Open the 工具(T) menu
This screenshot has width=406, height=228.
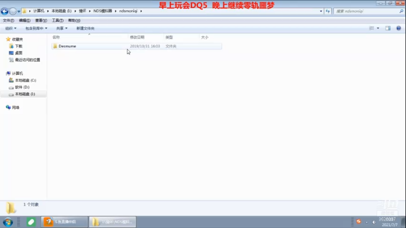58,20
